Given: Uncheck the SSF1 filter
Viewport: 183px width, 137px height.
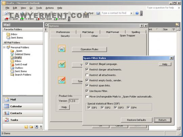Looking at the screenshot, I should pos(89,108).
